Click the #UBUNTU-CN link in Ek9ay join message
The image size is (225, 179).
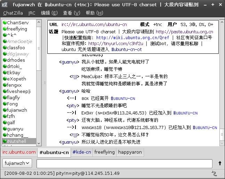pyautogui.click(x=185, y=113)
